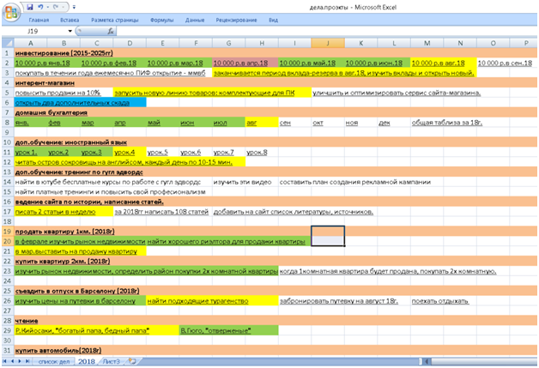Select cell Р.Кийосаки богатый папа, бедный папа
Viewport: 539px width, 368px height.
pyautogui.click(x=97, y=331)
